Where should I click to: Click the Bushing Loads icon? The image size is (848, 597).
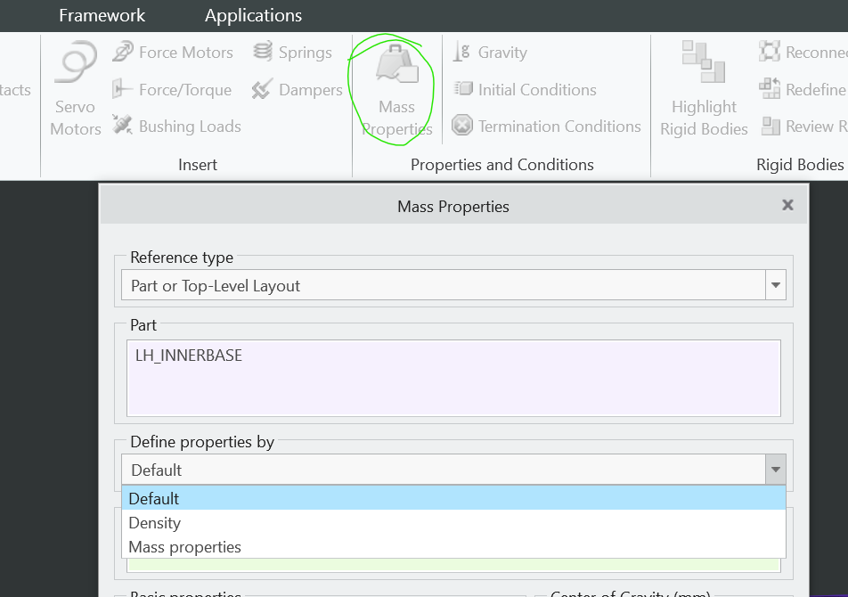[123, 126]
